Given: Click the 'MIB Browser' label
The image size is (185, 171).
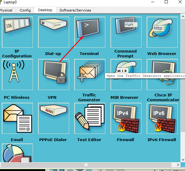Looking at the screenshot, I should pos(124,97).
